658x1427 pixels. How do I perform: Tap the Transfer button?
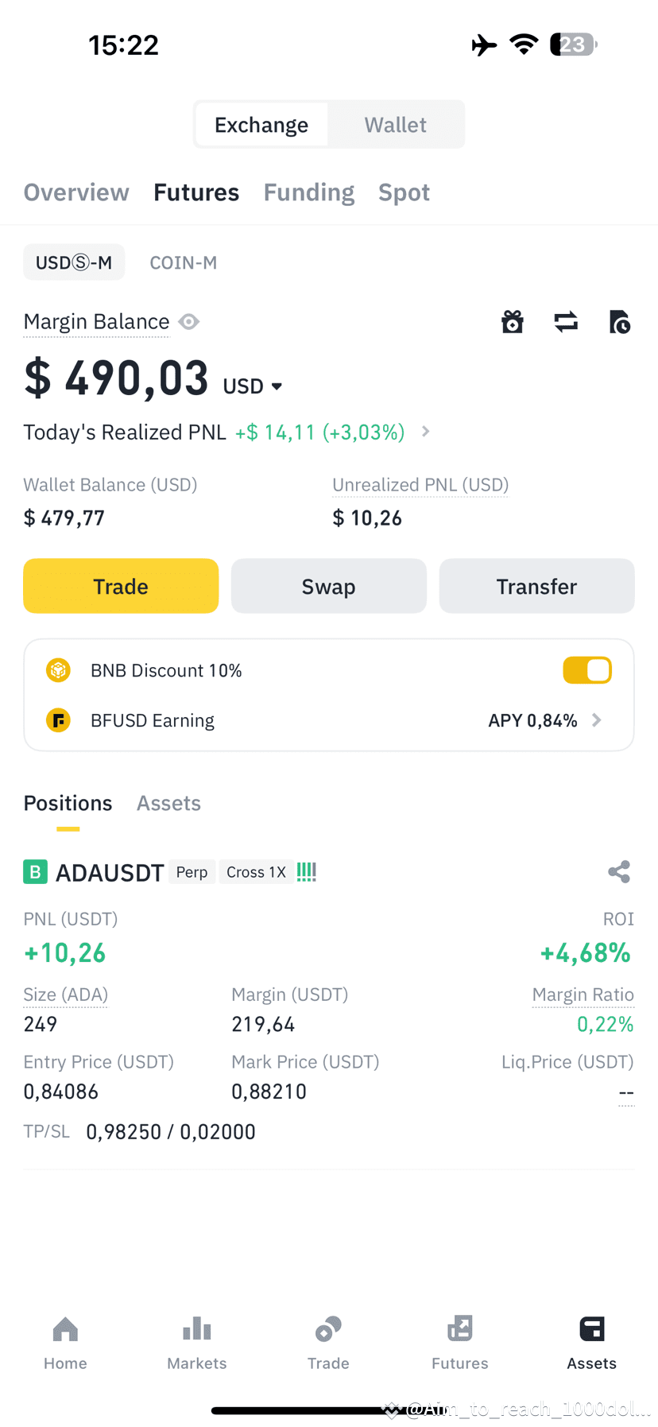click(x=537, y=586)
